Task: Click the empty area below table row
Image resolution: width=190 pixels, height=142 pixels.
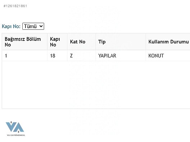Action: pos(96,85)
